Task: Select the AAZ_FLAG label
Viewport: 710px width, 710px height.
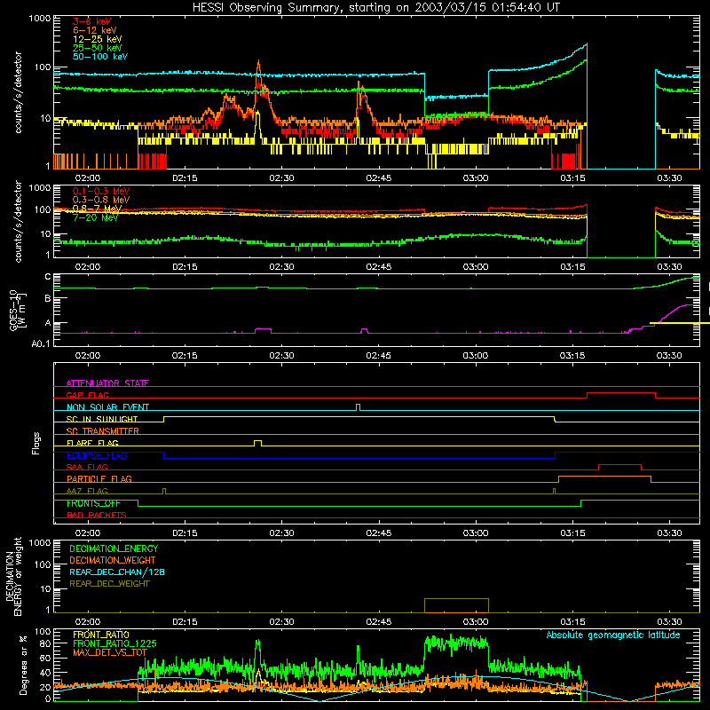Action: 87,491
